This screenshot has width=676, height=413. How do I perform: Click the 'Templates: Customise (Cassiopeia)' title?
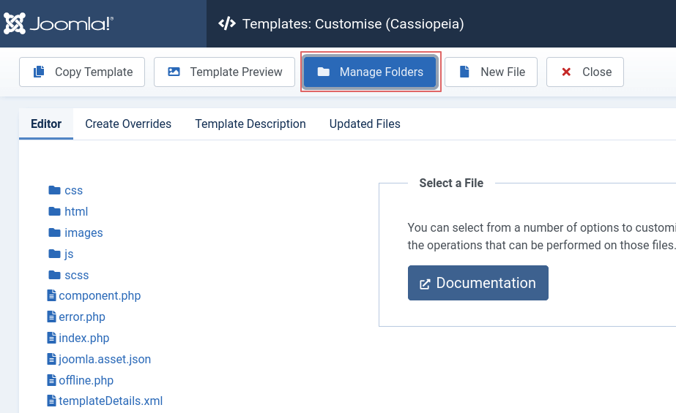tap(353, 23)
